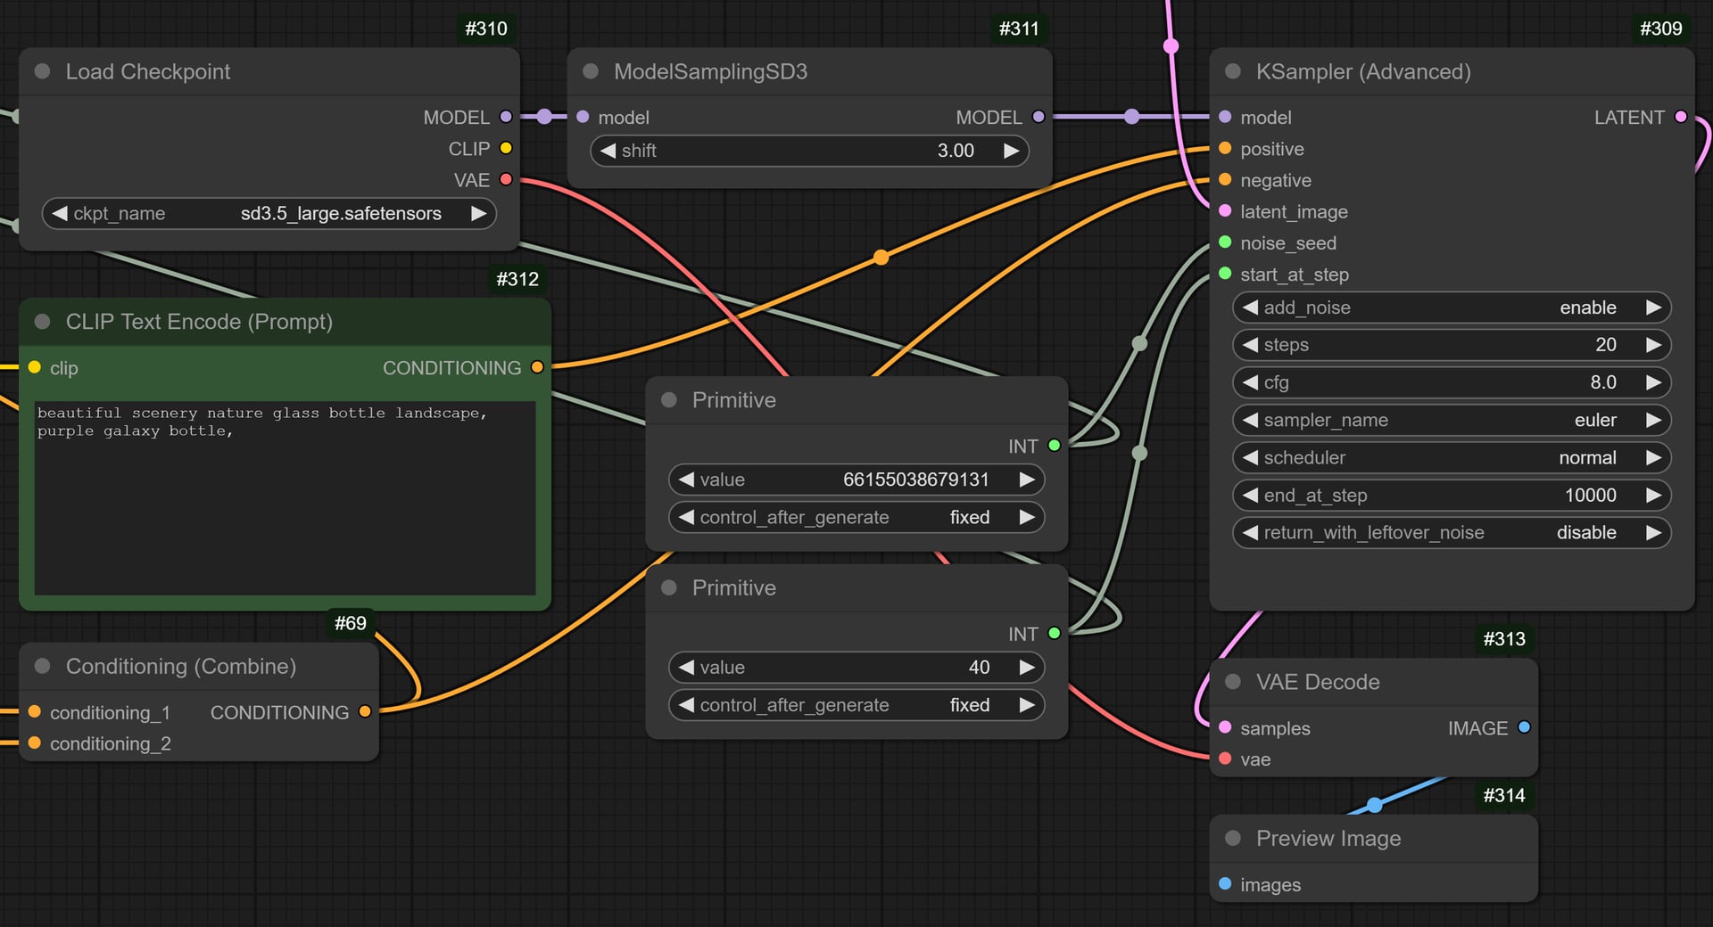Collapse the ModelSamplingSD3 node via its dot

click(x=591, y=71)
